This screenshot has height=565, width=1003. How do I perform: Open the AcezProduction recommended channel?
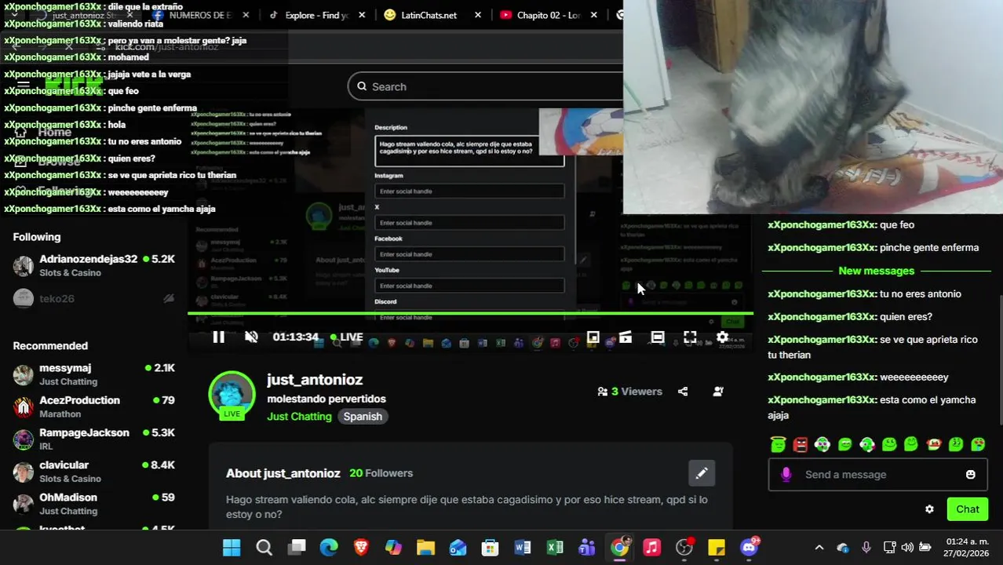94,406
